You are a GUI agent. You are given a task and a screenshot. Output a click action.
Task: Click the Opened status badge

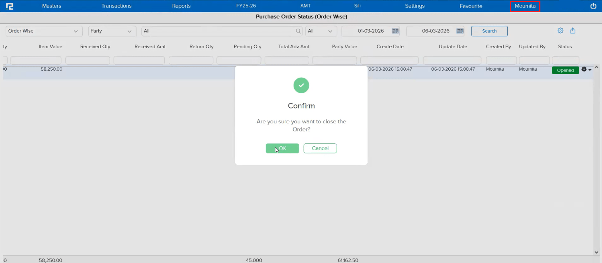tap(565, 70)
